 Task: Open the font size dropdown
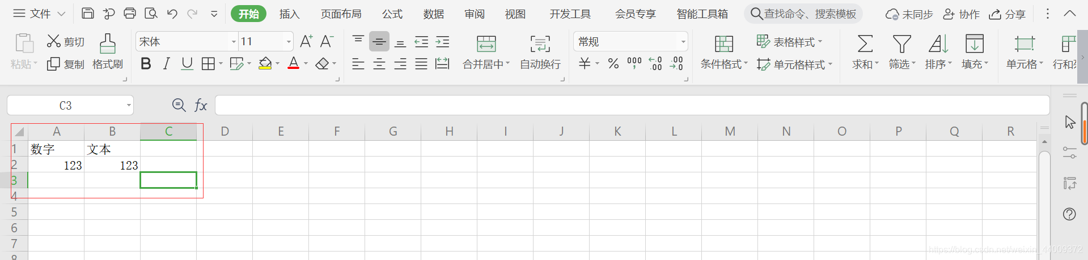289,41
